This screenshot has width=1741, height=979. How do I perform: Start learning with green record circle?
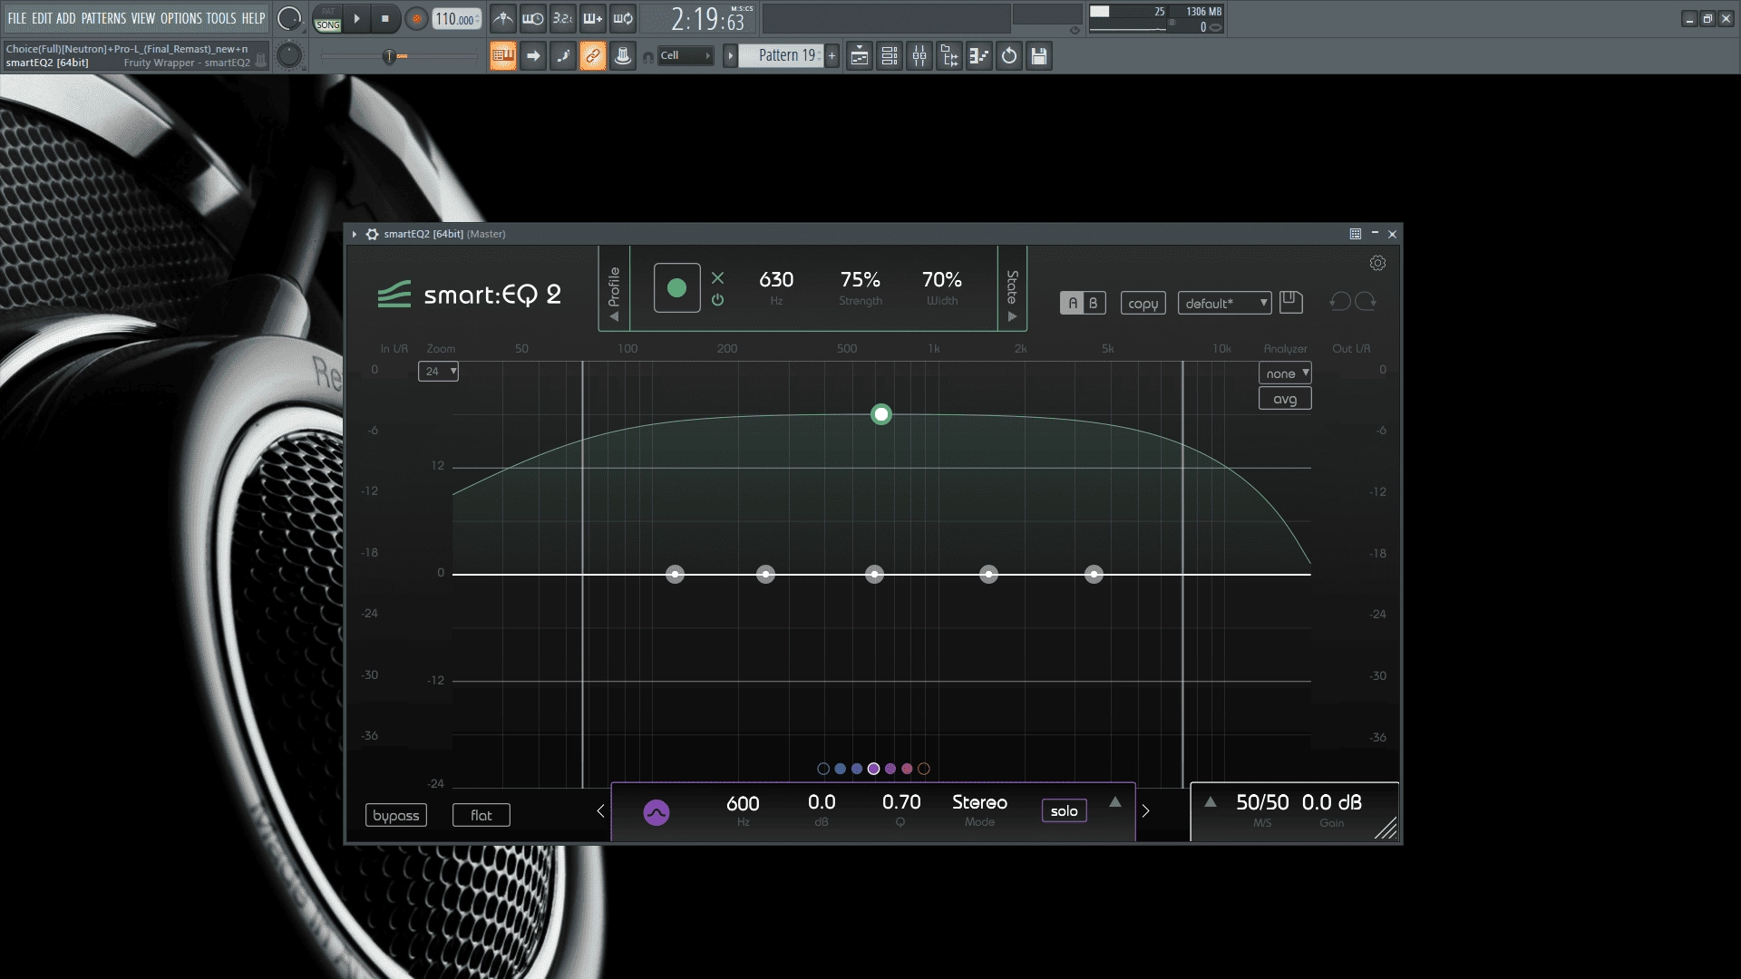click(676, 288)
